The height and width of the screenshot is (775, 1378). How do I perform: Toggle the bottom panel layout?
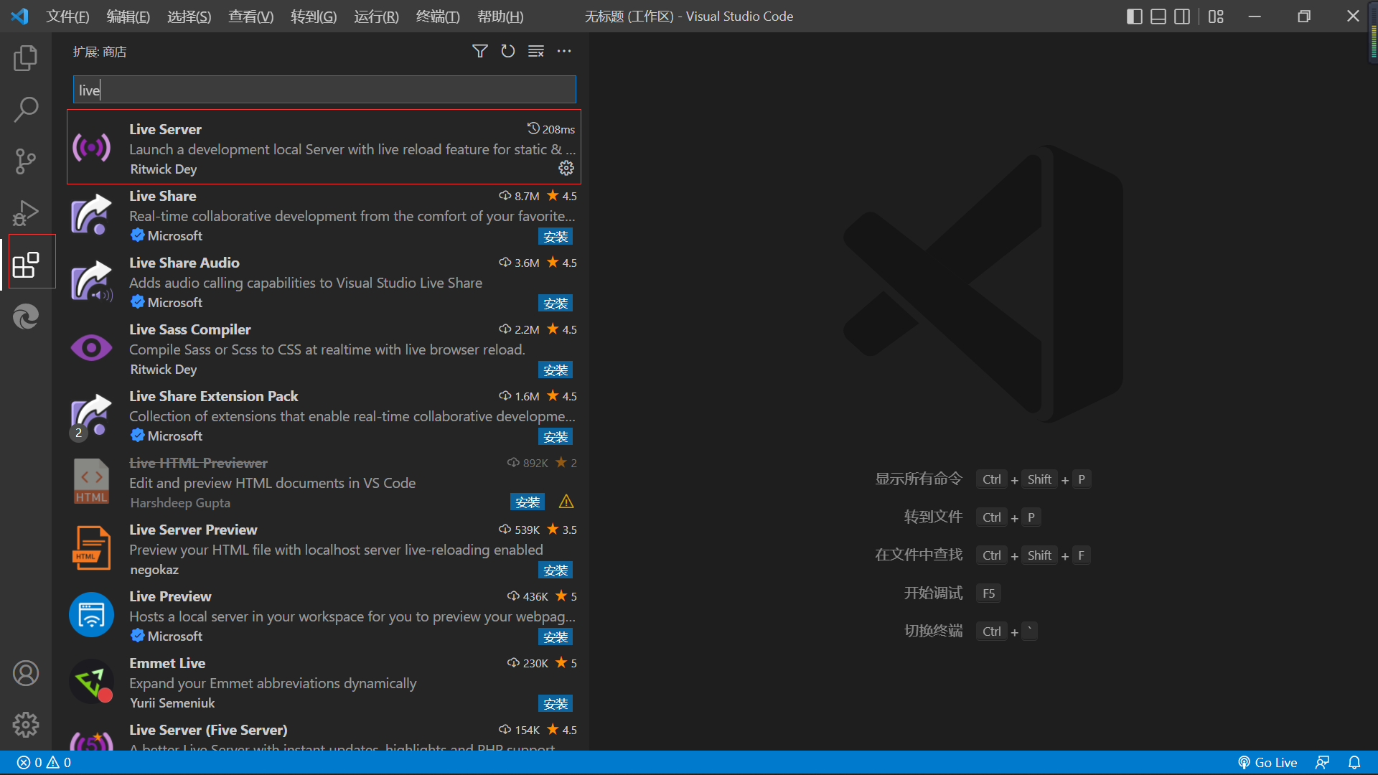[x=1158, y=17]
